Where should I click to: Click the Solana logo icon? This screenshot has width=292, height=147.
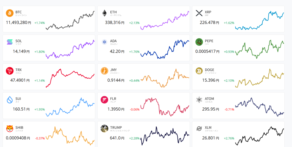[x=10, y=42]
